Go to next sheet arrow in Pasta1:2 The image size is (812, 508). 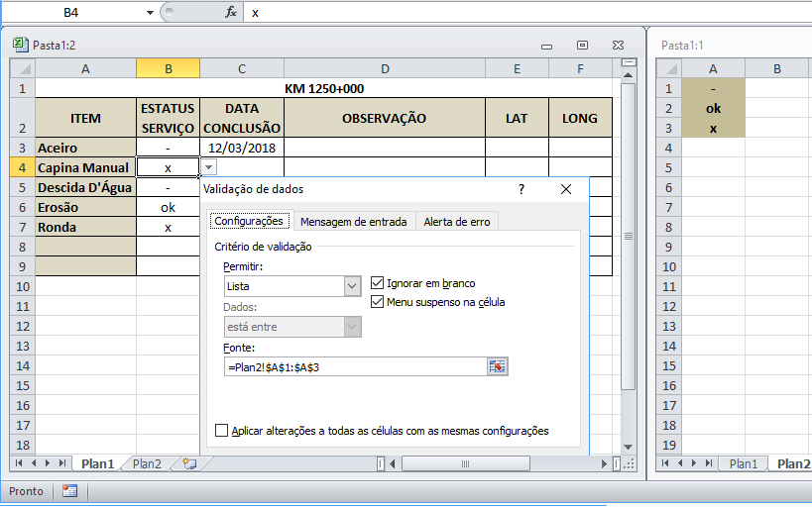pyautogui.click(x=48, y=463)
